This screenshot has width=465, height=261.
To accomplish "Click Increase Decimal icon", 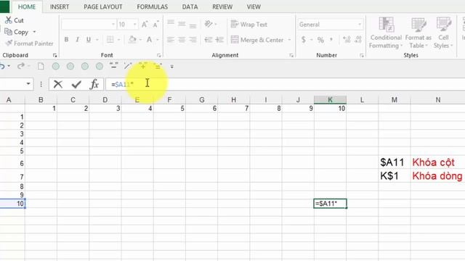I will [x=346, y=39].
